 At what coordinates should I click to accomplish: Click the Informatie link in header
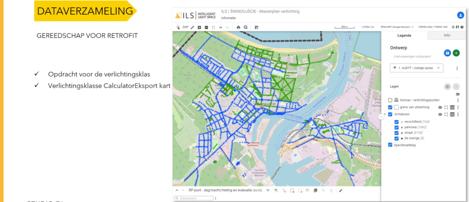[x=228, y=18]
